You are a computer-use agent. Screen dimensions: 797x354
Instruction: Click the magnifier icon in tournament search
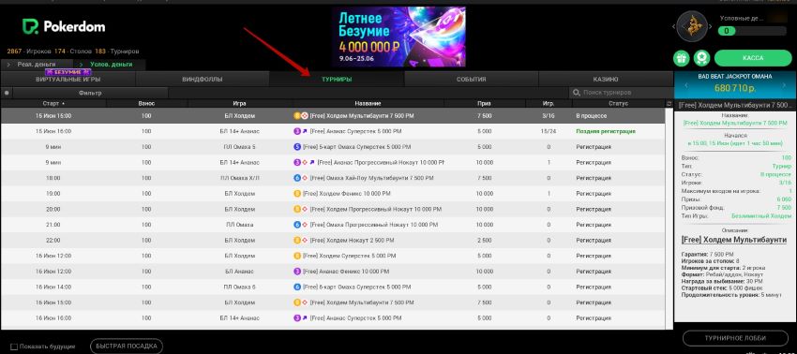click(576, 93)
